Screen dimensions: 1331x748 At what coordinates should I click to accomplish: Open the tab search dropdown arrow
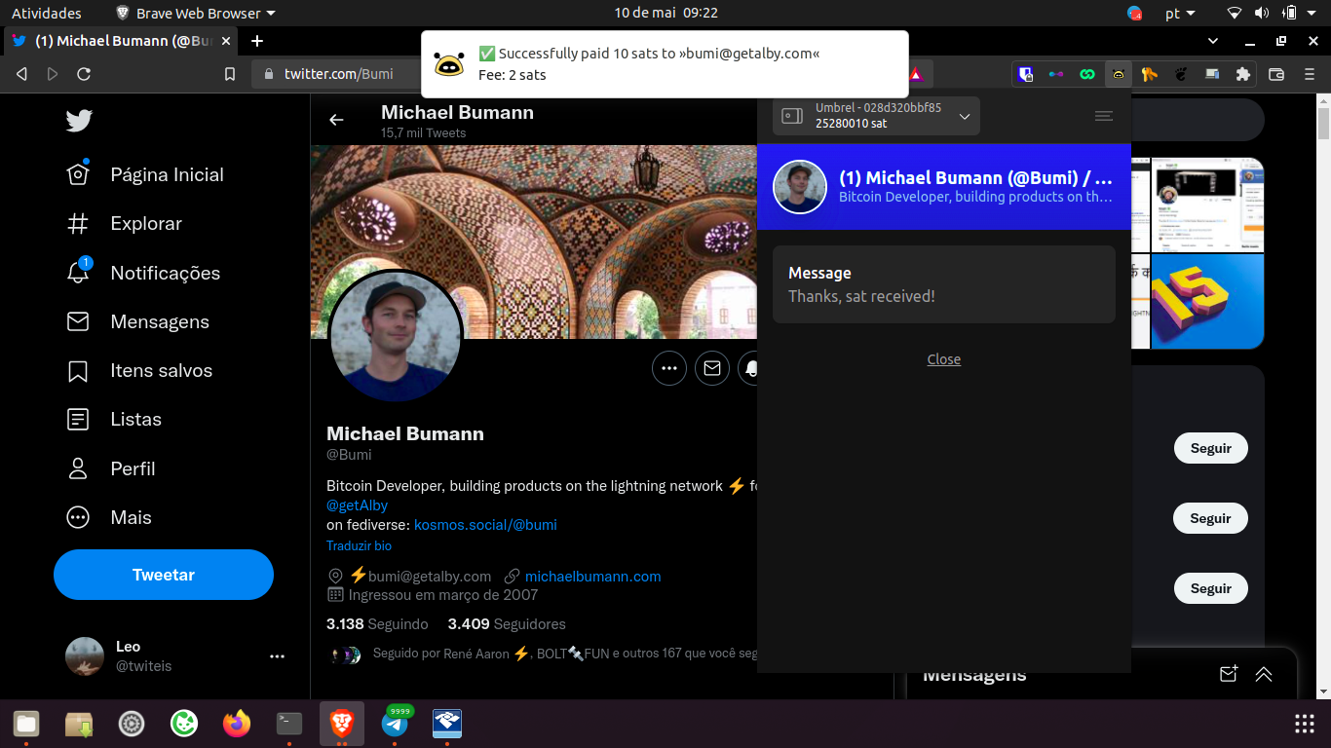pyautogui.click(x=1213, y=41)
